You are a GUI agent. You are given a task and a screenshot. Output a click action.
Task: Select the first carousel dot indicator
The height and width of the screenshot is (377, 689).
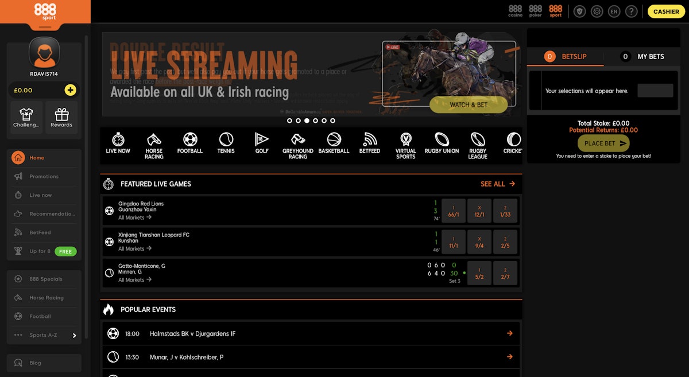click(290, 121)
